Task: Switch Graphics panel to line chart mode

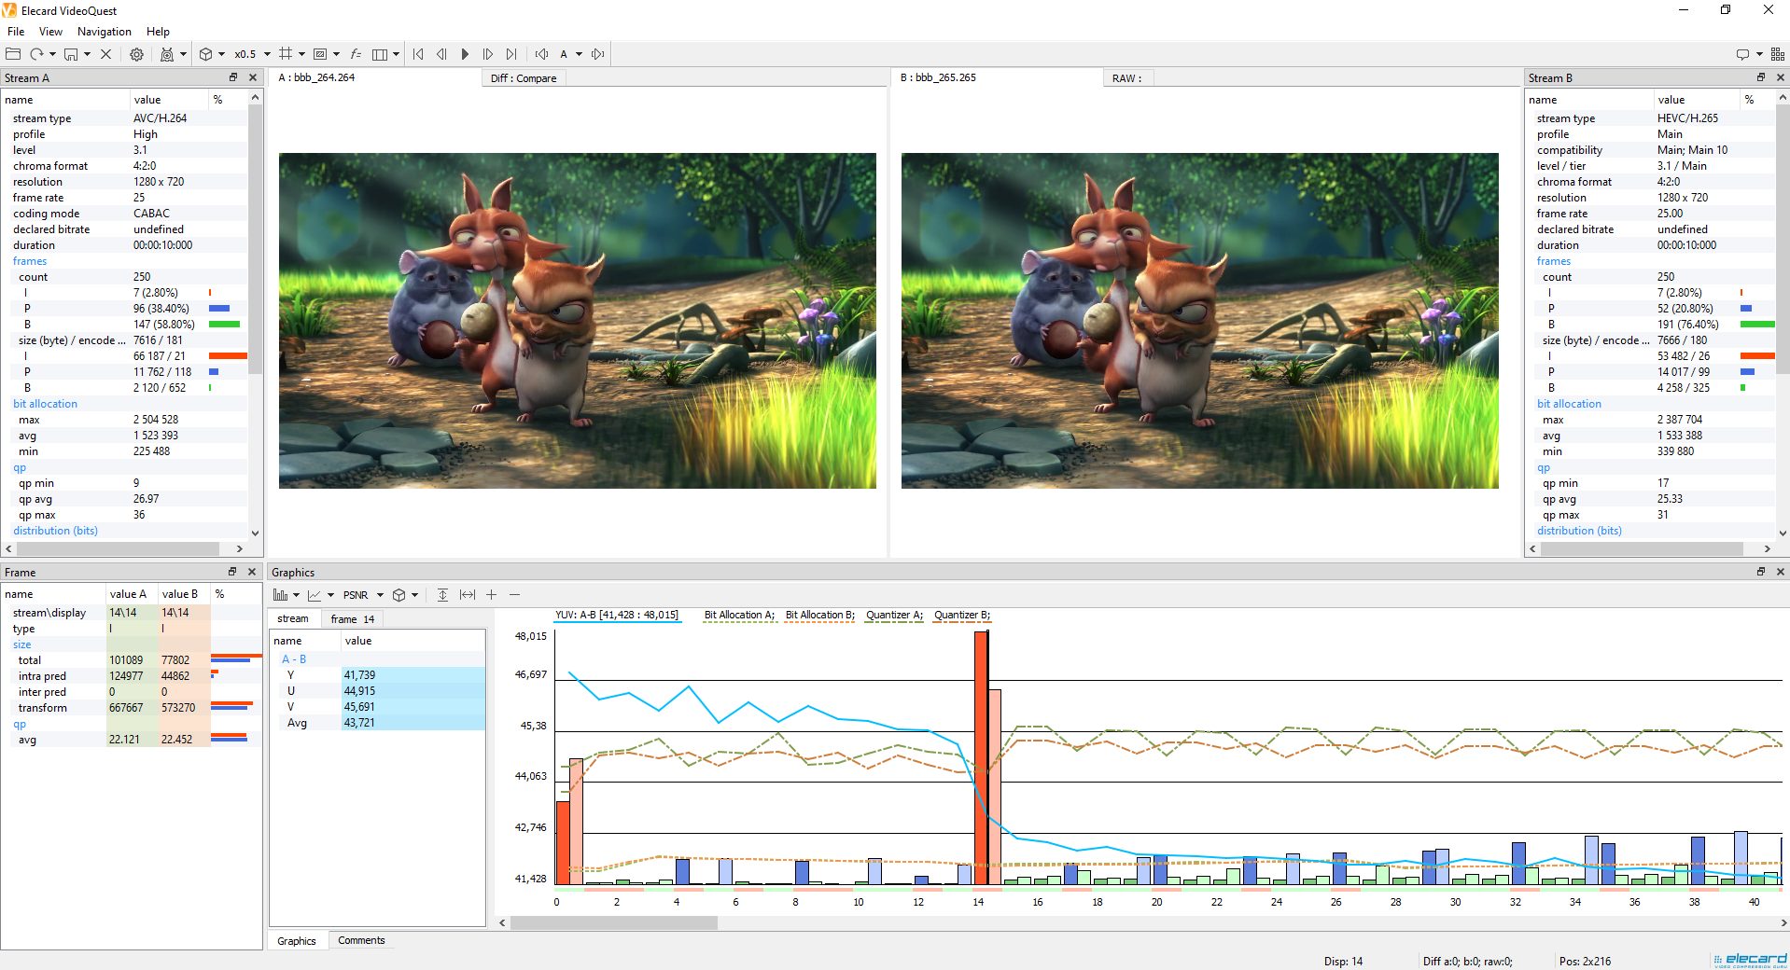Action: (315, 594)
